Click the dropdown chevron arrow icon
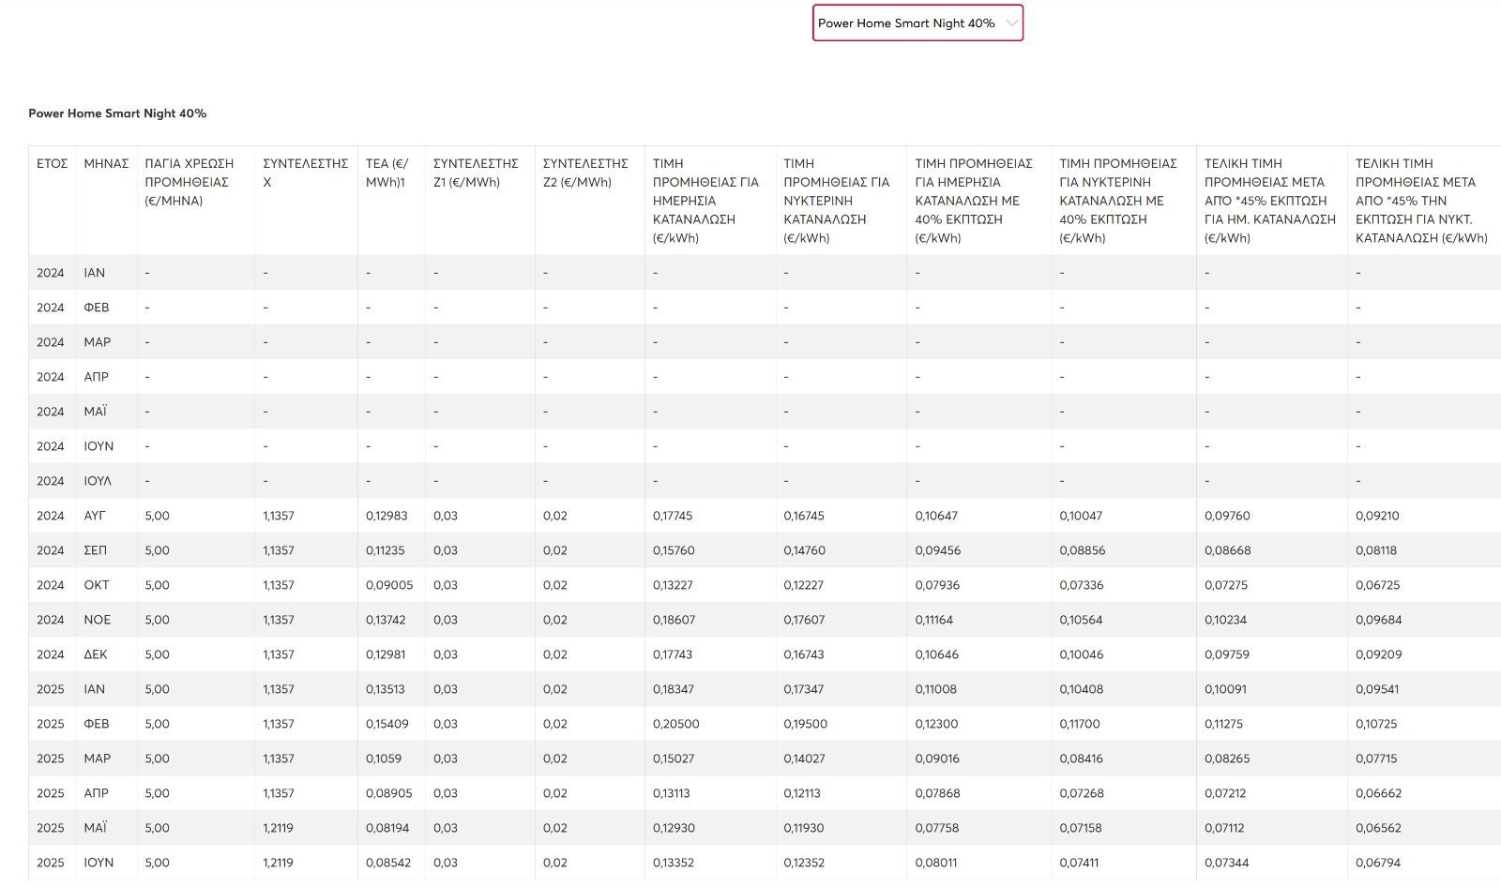 click(x=1011, y=23)
